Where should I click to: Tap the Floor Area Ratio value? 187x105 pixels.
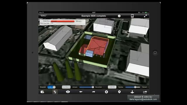click(52, 23)
